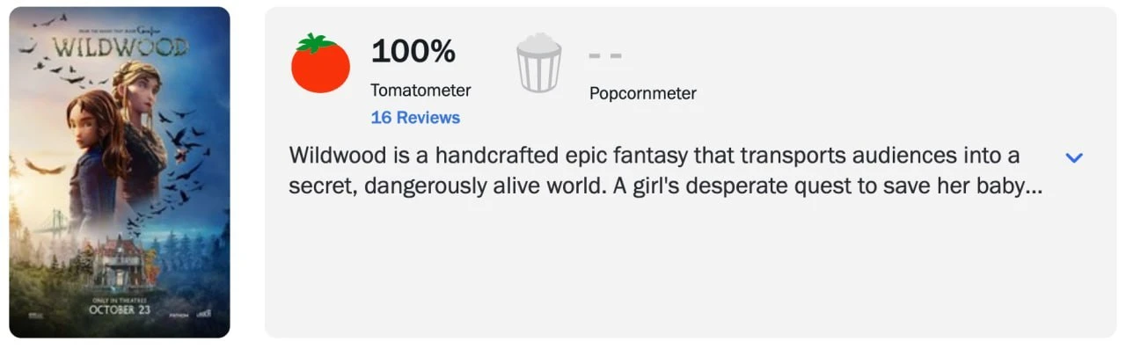
Task: Click the grey popcorn bucket icon
Action: [x=538, y=62]
